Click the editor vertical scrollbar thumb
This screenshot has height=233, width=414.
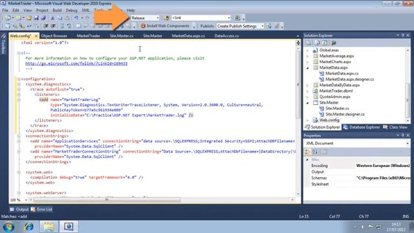[x=298, y=85]
